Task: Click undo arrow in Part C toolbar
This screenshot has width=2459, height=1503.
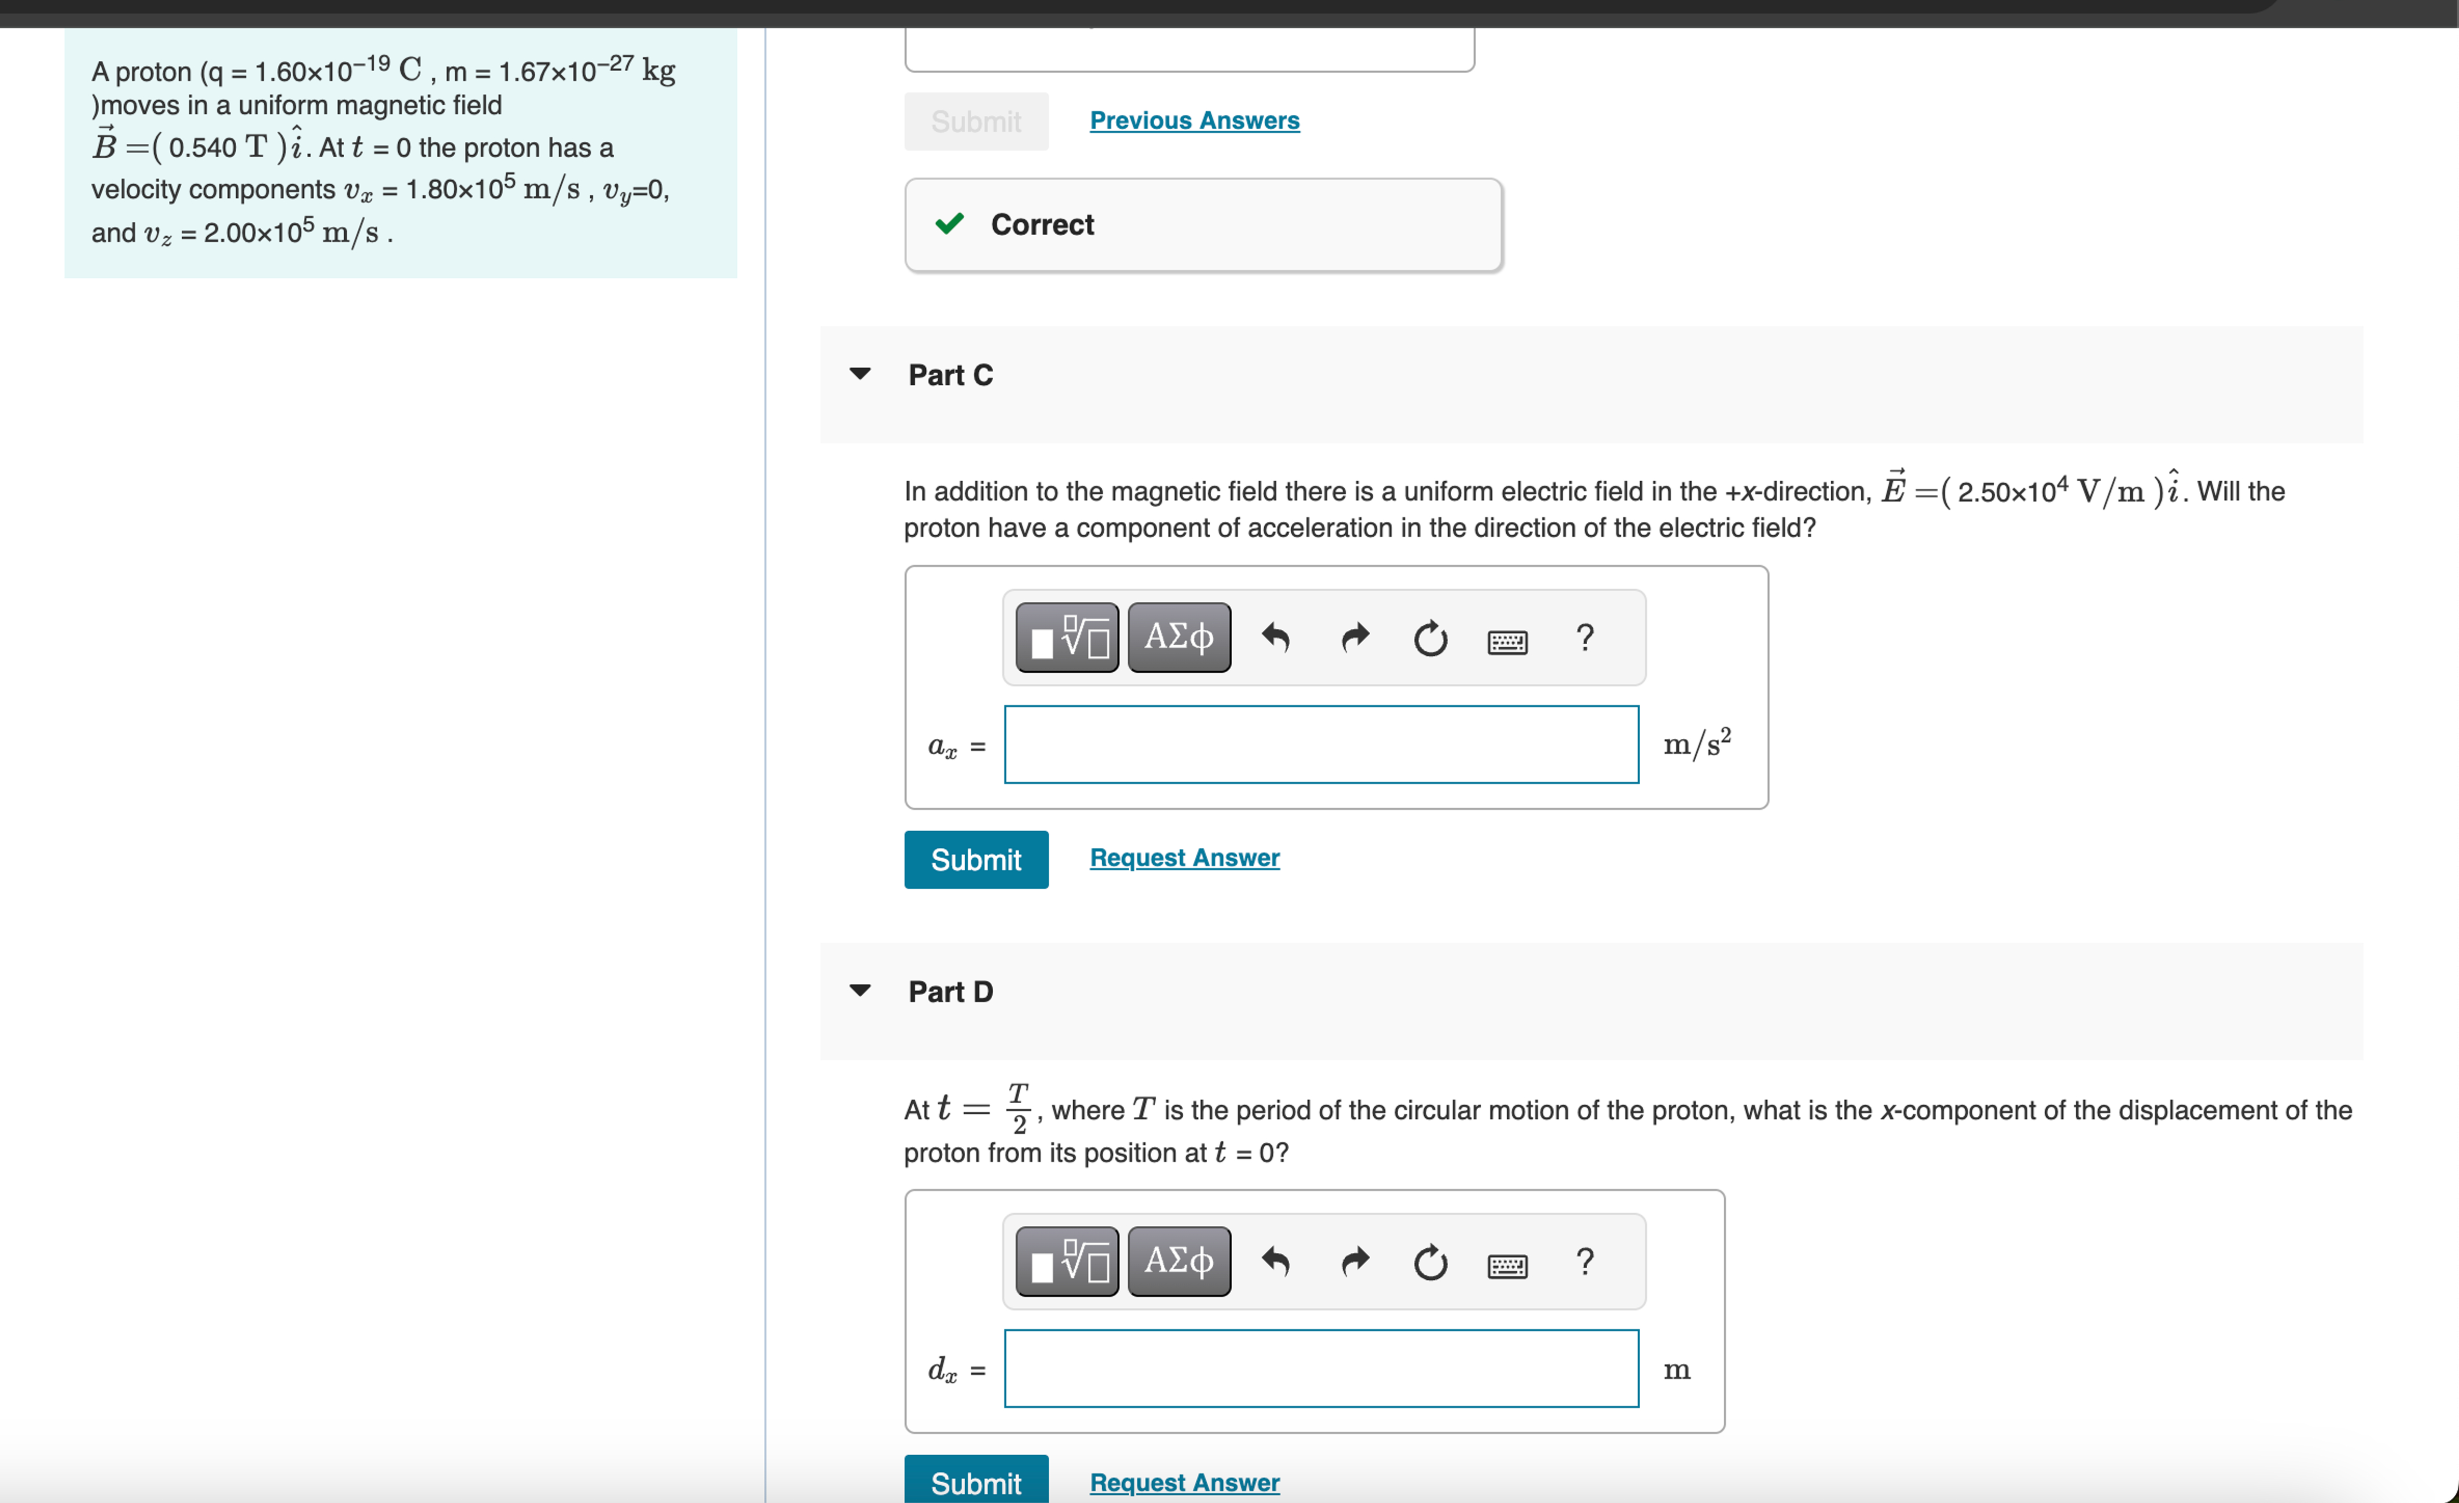Action: point(1275,638)
